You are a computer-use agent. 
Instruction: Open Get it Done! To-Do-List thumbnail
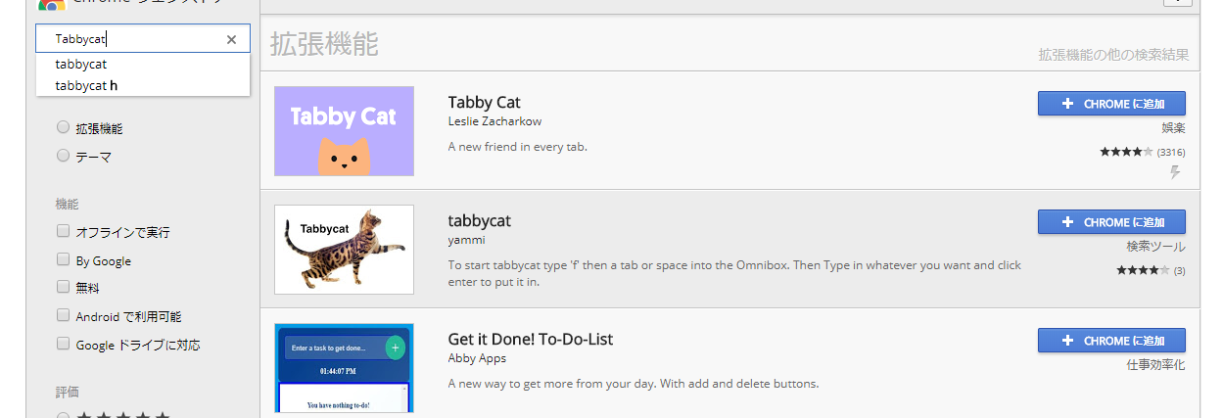point(344,368)
